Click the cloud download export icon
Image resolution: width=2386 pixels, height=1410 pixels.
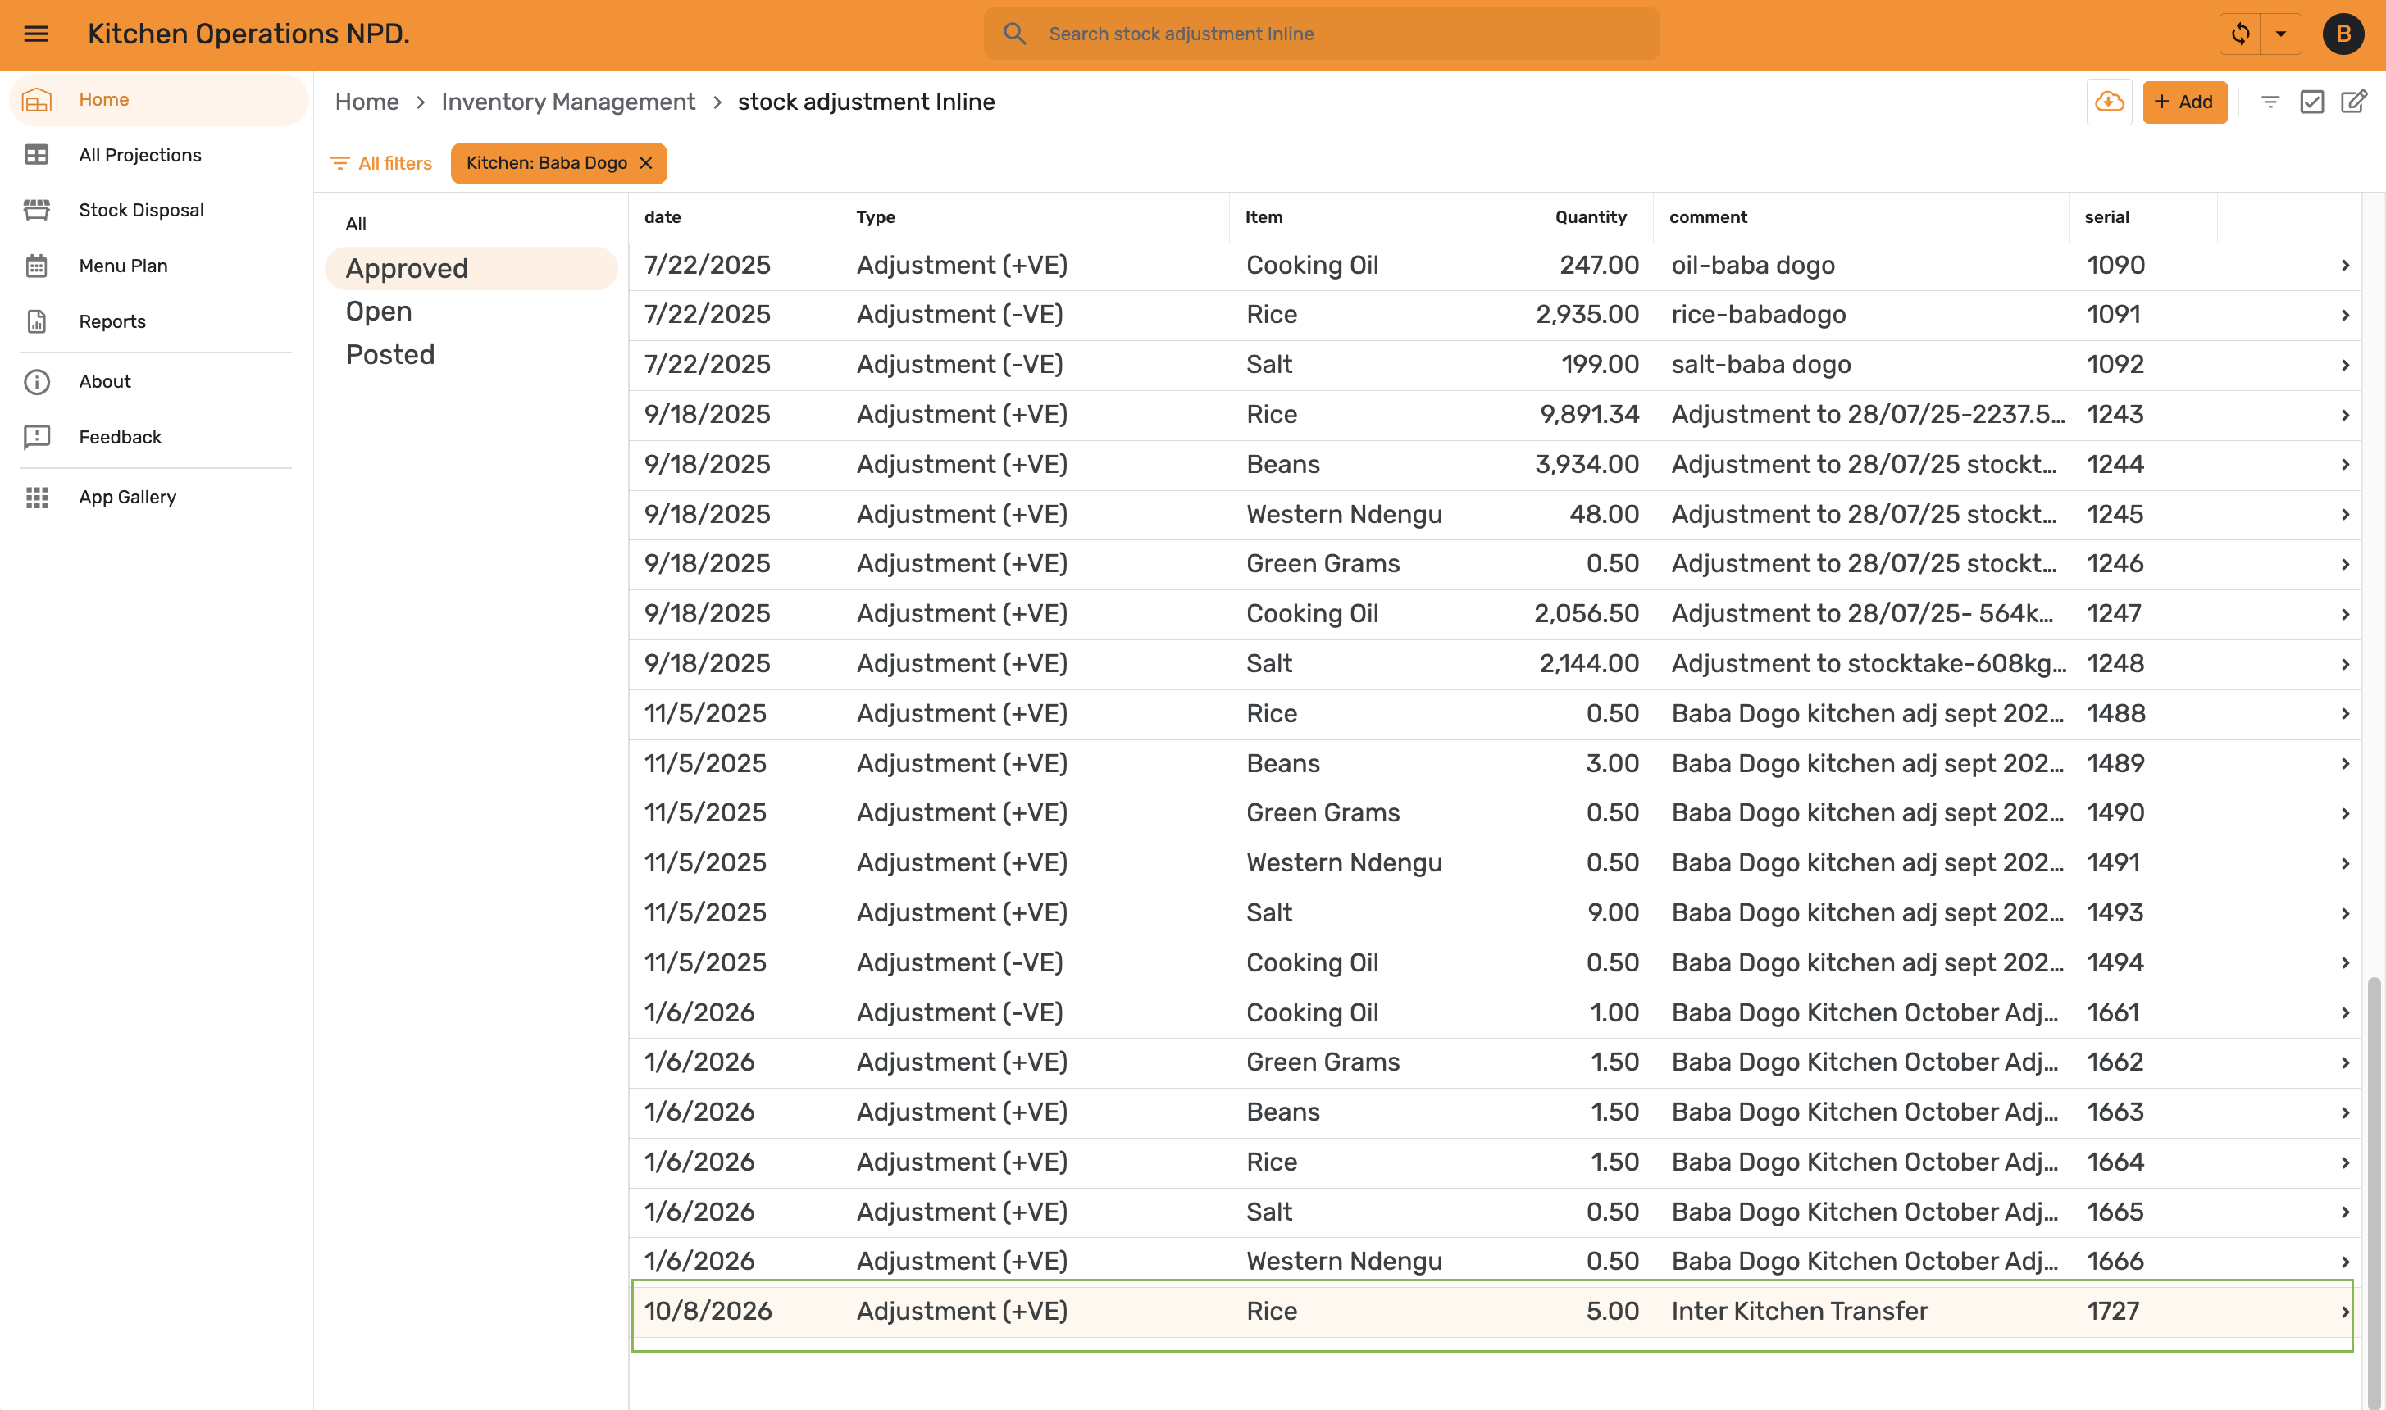tap(2110, 102)
